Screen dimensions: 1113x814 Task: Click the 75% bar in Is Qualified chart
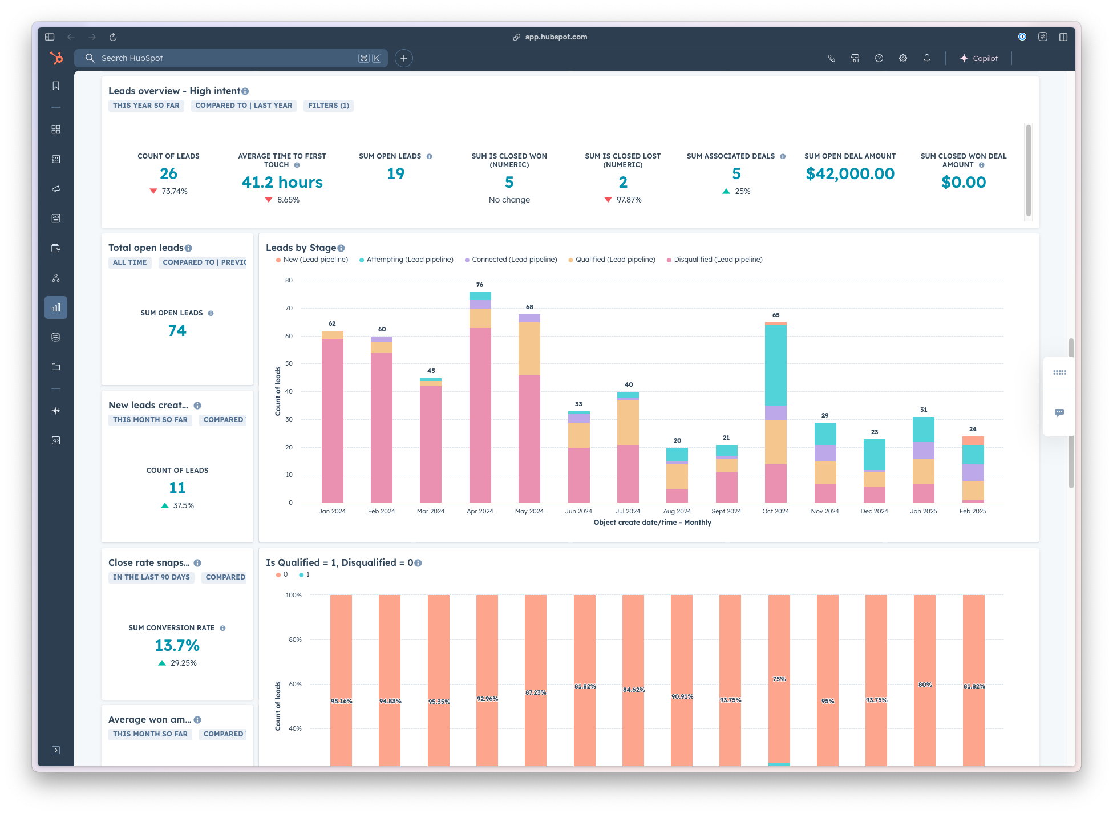(x=779, y=680)
